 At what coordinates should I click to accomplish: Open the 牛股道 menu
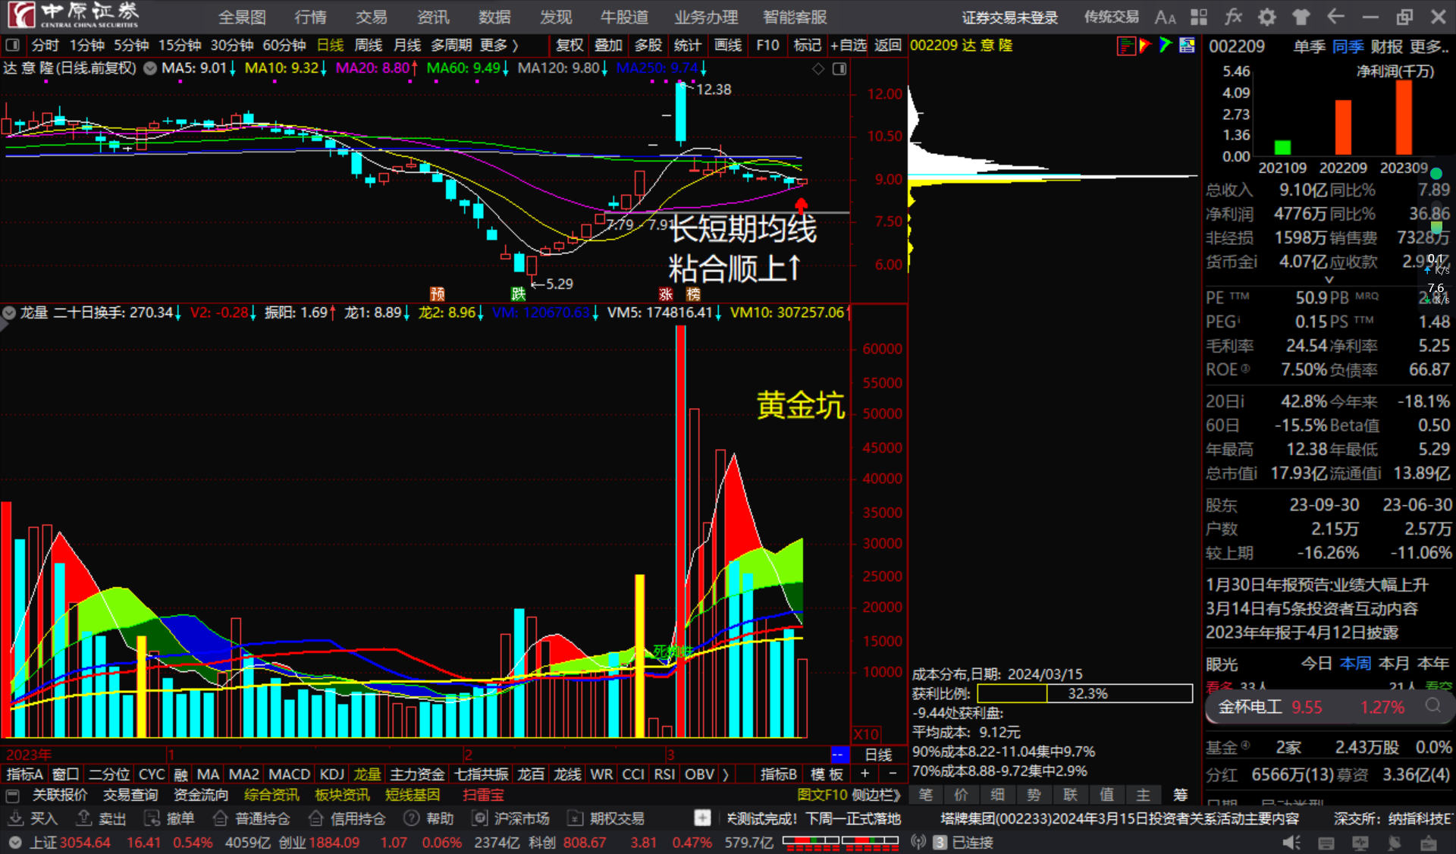coord(623,17)
